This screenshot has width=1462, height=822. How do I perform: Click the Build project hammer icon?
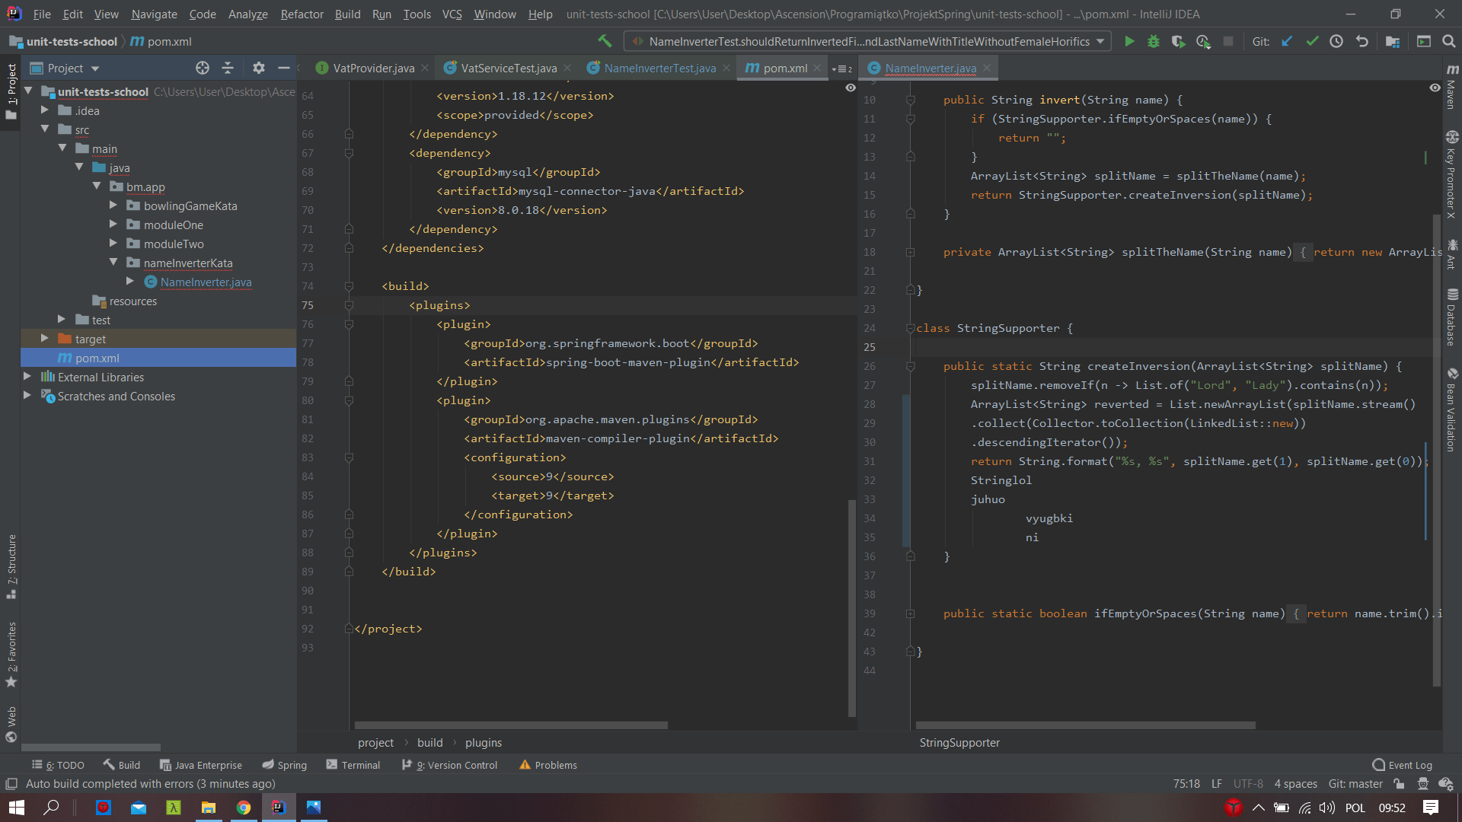tap(605, 42)
